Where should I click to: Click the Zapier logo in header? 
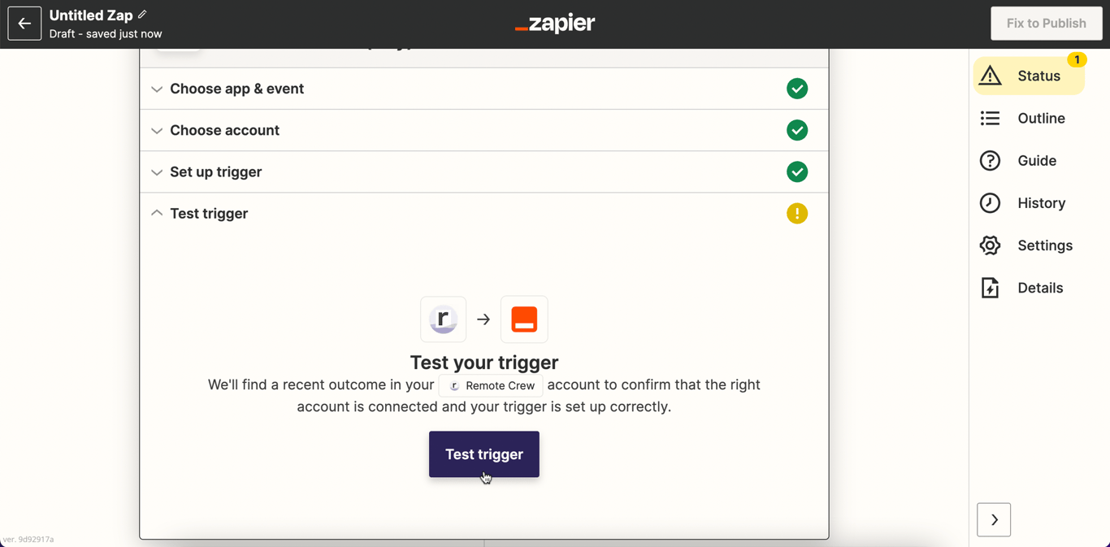555,24
